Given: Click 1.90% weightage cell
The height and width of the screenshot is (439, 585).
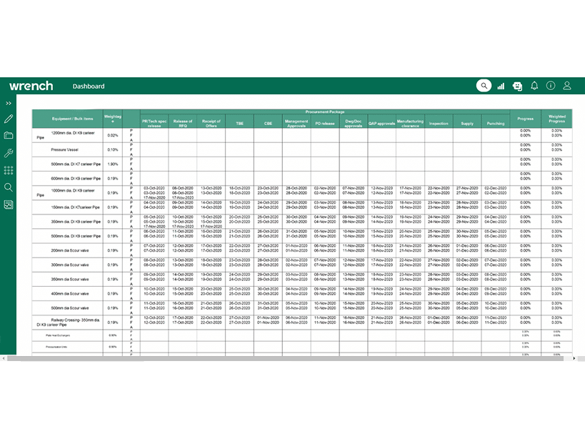Looking at the screenshot, I should 113,164.
